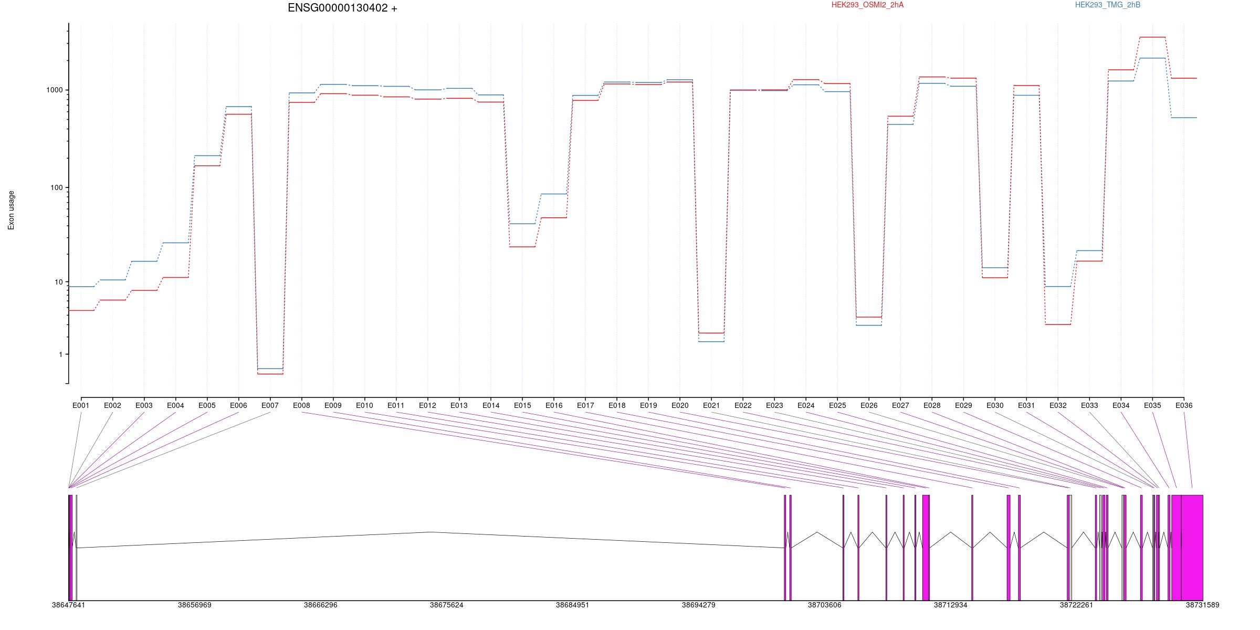The height and width of the screenshot is (630, 1260).
Task: Click exon label E023
Action: tap(774, 405)
